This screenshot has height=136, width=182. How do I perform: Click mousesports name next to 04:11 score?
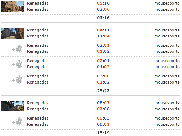click(x=167, y=30)
